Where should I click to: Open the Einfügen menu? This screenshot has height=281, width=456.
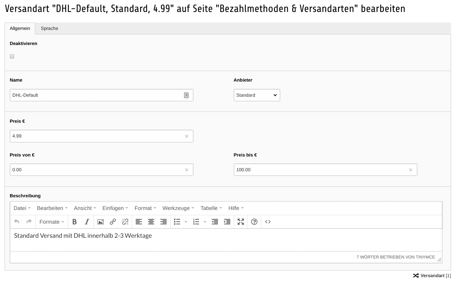point(115,208)
